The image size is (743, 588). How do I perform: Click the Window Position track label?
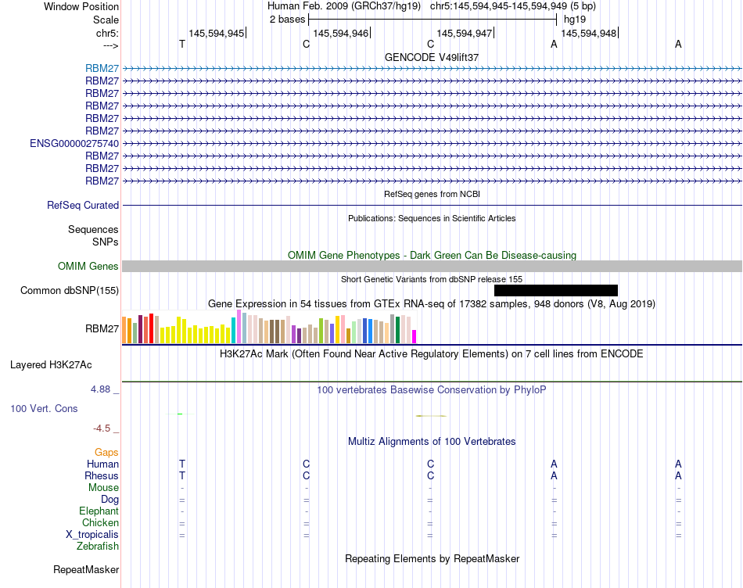coord(81,6)
